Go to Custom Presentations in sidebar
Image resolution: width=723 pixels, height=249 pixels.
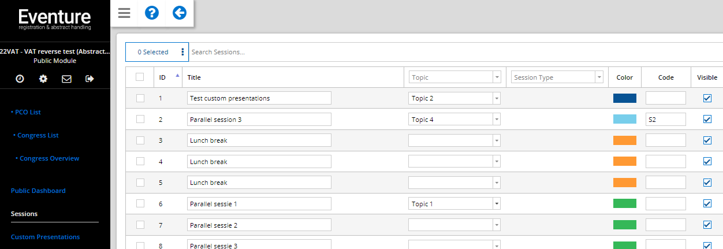[45, 237]
